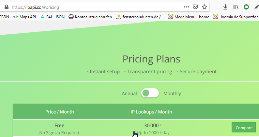The width and height of the screenshot is (259, 137).
Task: Bookmark this page with the star icon
Action: tap(205, 7)
